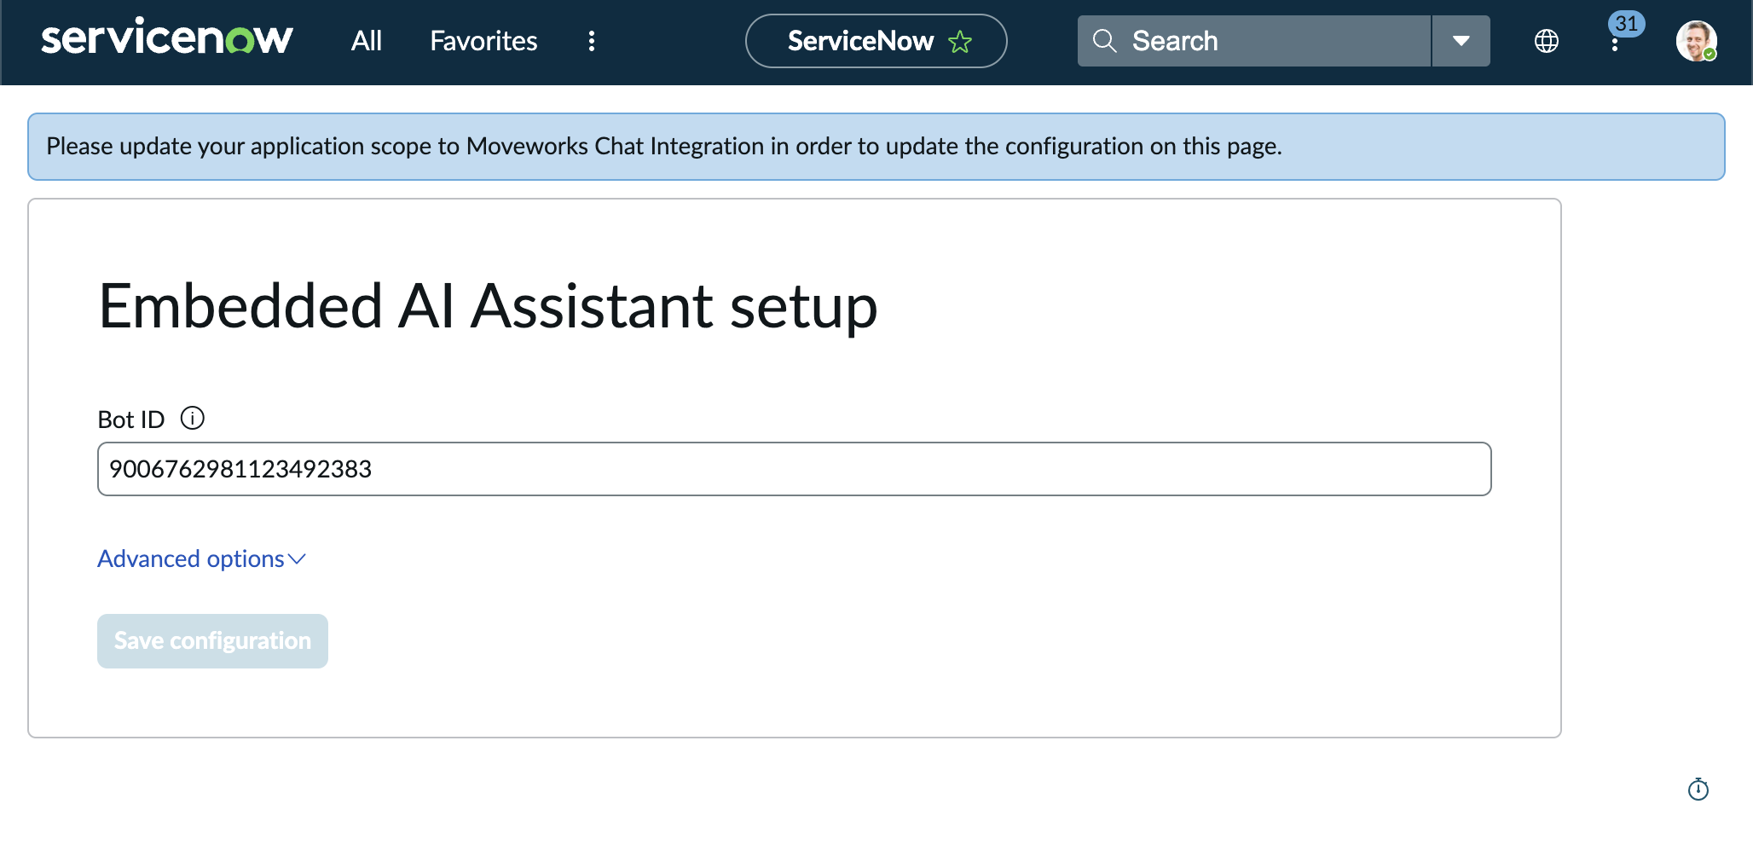1753x868 pixels.
Task: Star the ServiceNow page as favorite
Action: [x=960, y=41]
